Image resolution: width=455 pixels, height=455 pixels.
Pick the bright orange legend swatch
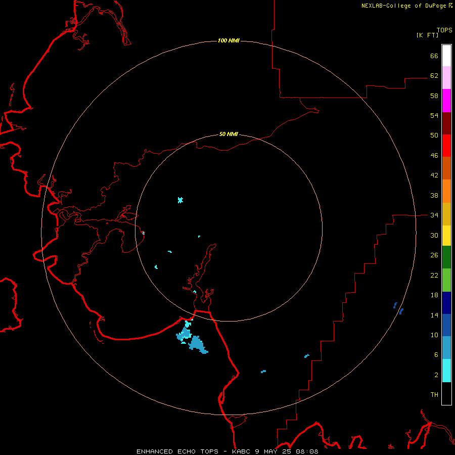point(446,191)
